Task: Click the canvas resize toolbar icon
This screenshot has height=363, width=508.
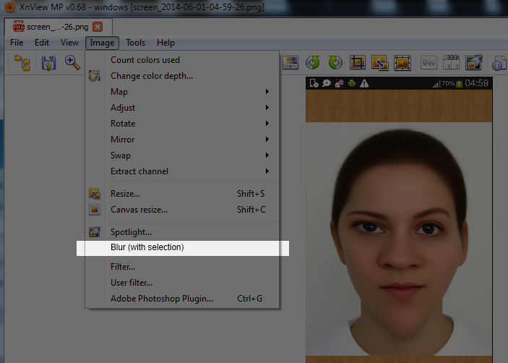Action: (402, 63)
